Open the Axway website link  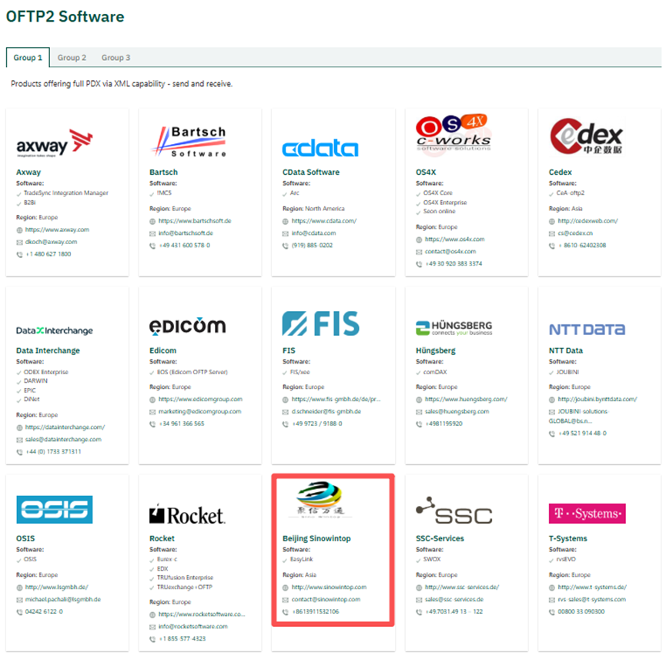point(57,229)
